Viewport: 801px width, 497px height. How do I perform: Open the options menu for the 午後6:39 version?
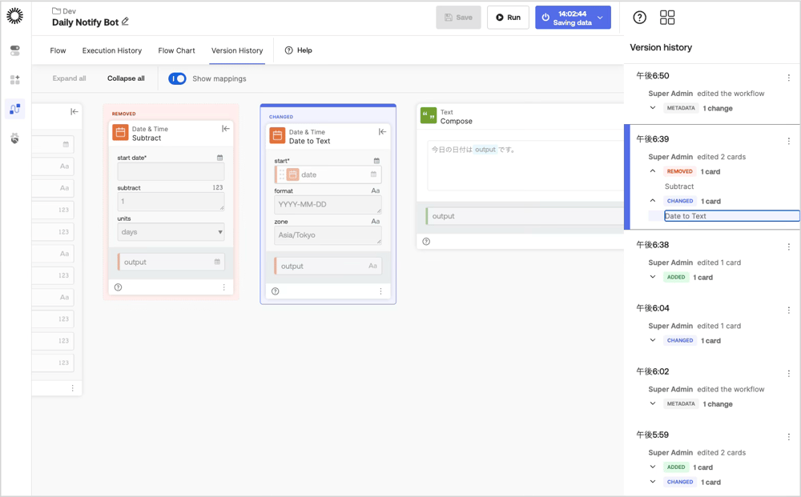pyautogui.click(x=789, y=142)
